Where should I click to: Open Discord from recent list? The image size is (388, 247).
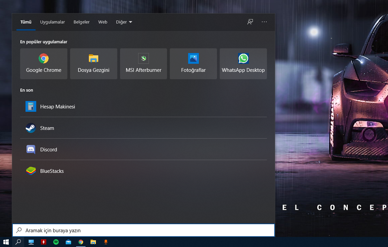(x=144, y=149)
